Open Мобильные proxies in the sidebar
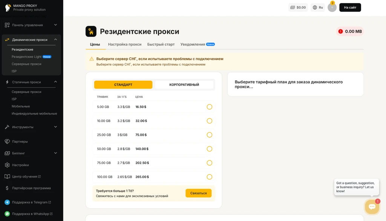 point(21,106)
